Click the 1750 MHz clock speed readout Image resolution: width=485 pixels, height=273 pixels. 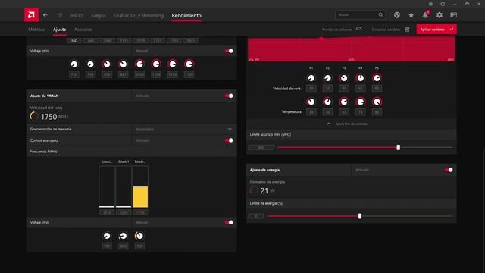tap(49, 116)
